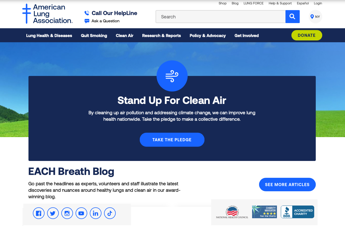Open the Facebook social link
This screenshot has width=345, height=226.
(39, 213)
